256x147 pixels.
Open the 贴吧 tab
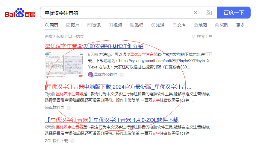click(x=137, y=25)
